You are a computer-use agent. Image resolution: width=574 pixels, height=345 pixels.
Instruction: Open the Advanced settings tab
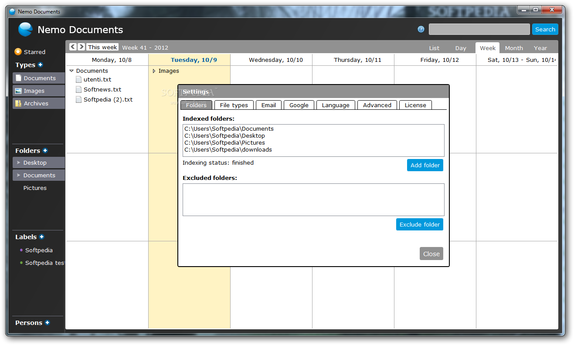tap(377, 105)
